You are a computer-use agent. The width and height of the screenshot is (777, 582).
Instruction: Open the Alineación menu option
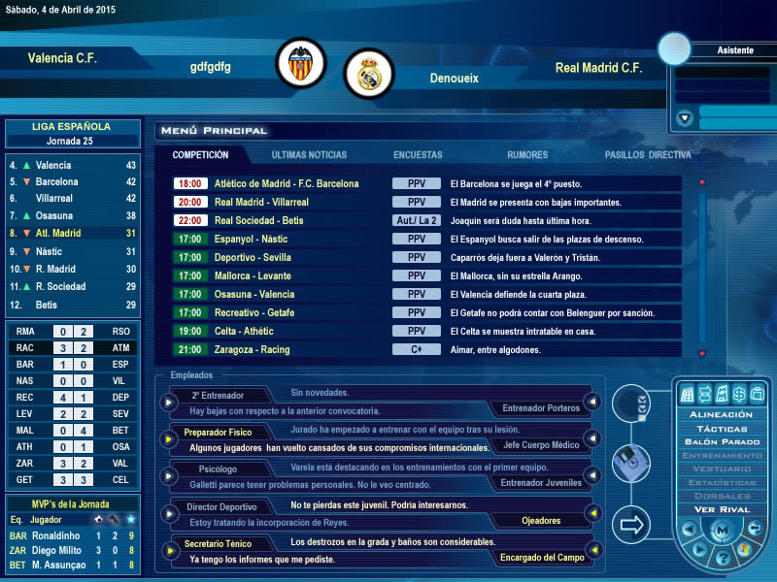click(x=721, y=414)
